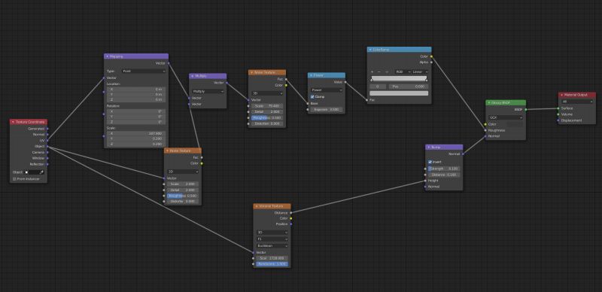The width and height of the screenshot is (602, 292).
Task: Click the Roughness input socket on Glossy BSDF
Action: pyautogui.click(x=485, y=130)
